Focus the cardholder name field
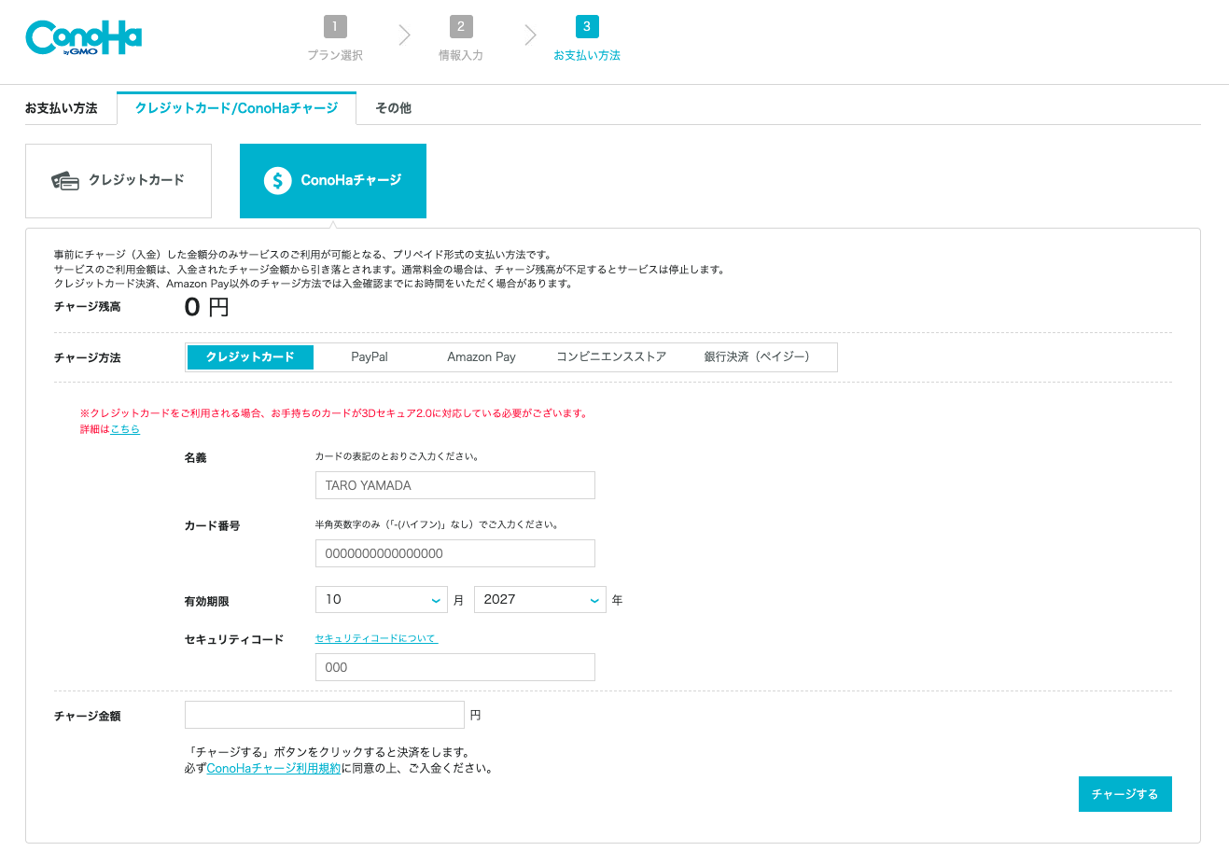Screen dimensions: 1229x851 [x=455, y=485]
